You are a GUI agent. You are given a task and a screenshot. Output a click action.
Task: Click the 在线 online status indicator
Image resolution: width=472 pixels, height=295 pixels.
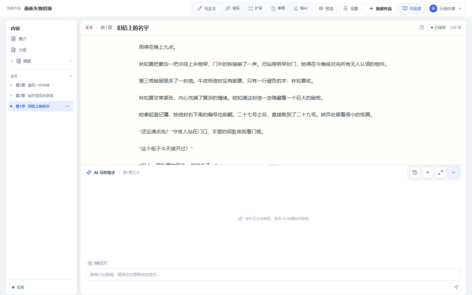tap(18, 287)
